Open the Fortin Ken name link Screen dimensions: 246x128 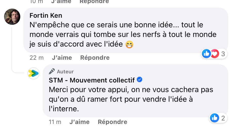(46, 15)
